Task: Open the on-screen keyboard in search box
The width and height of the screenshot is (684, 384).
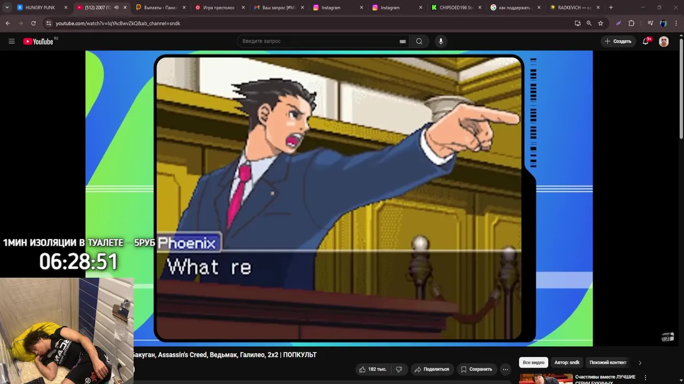Action: (x=402, y=42)
